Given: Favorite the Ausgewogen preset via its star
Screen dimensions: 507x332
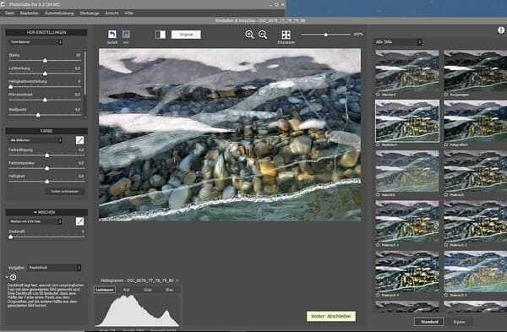Looking at the screenshot, I should pyautogui.click(x=446, y=95).
